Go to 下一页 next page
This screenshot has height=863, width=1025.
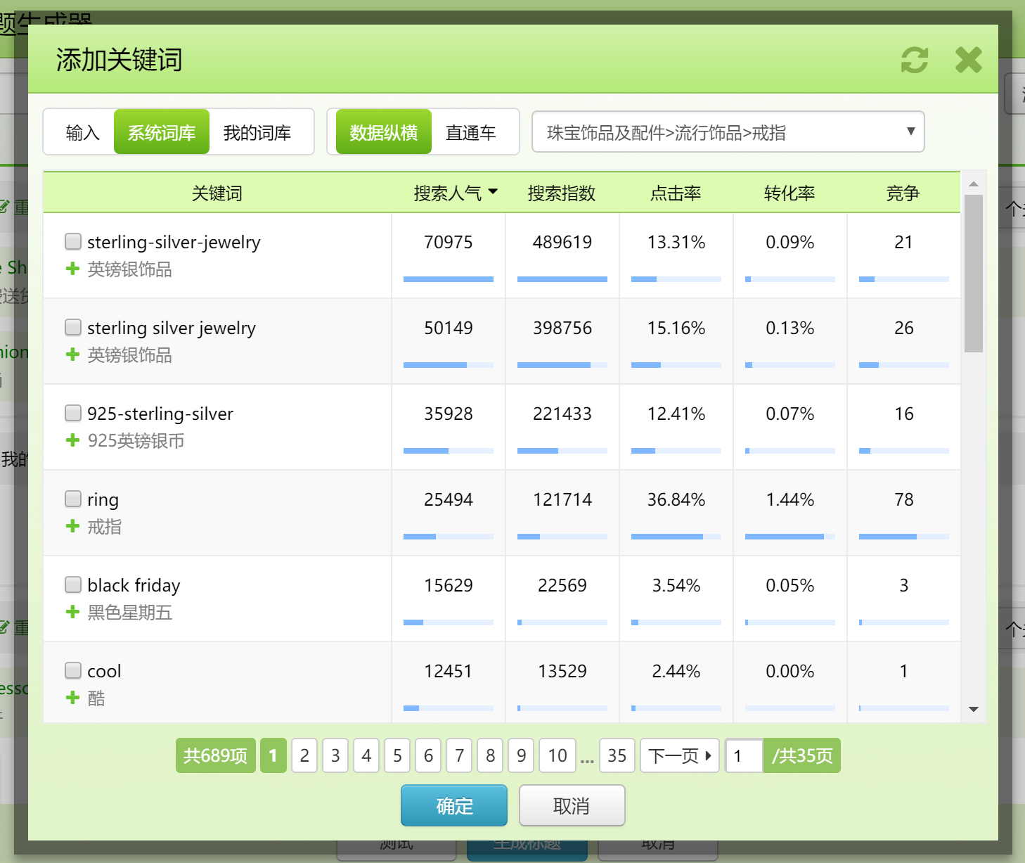[680, 755]
